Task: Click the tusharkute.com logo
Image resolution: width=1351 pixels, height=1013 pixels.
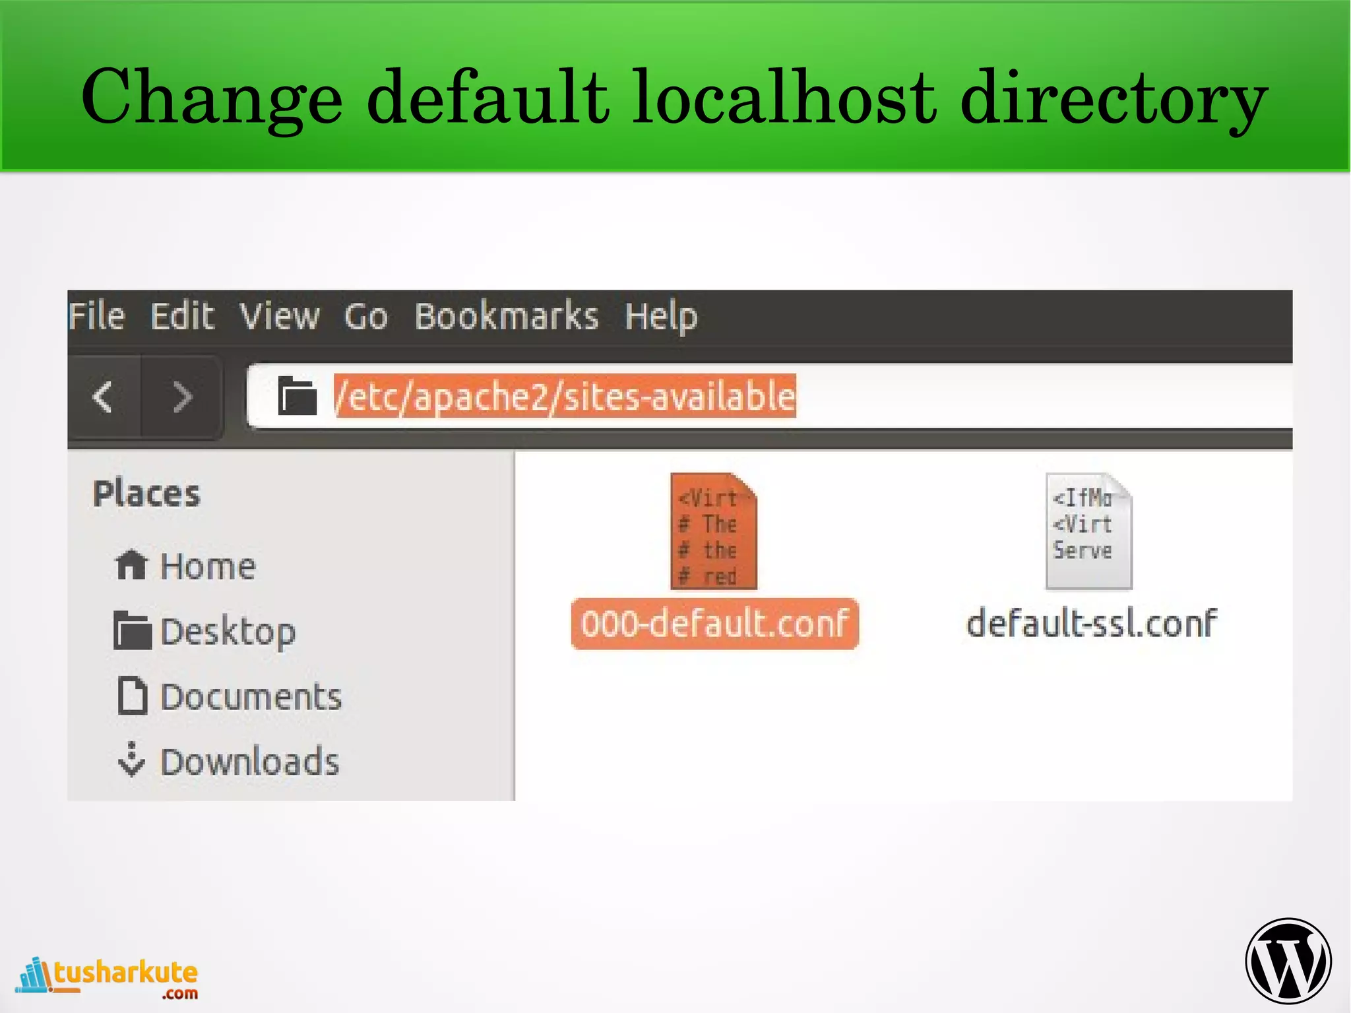Action: click(107, 979)
